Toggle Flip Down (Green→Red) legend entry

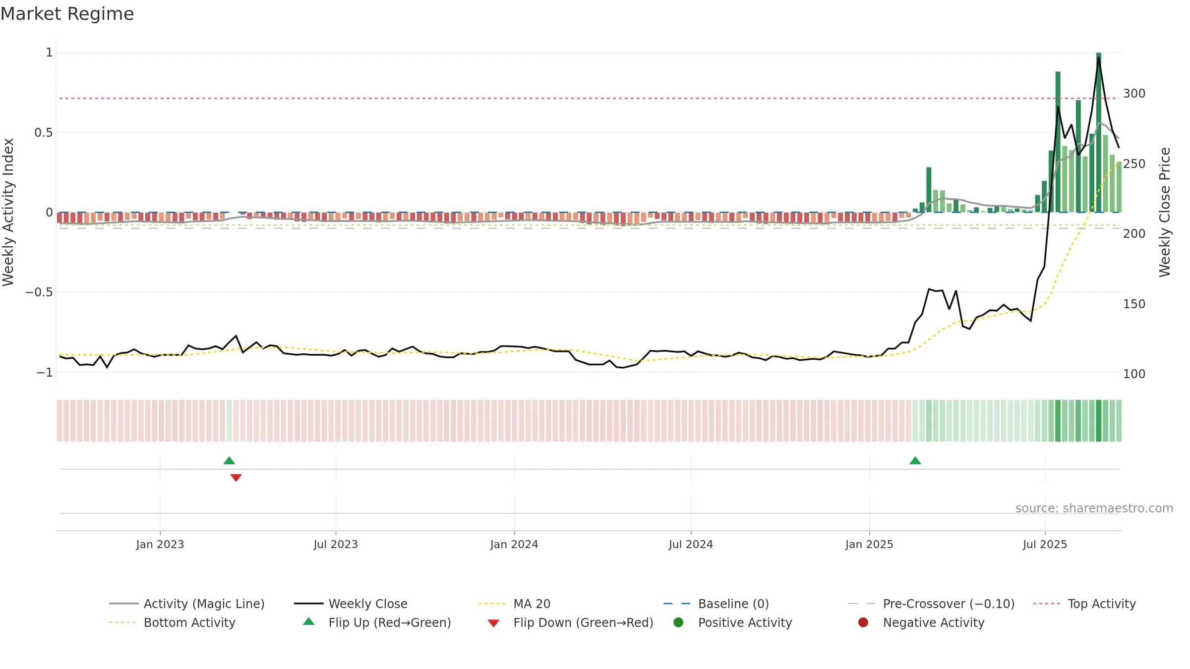tap(570, 622)
